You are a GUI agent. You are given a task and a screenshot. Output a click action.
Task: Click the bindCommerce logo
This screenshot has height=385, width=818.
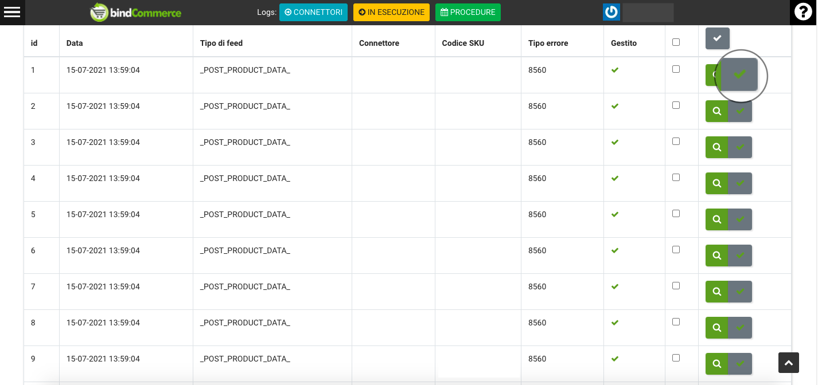pos(136,12)
